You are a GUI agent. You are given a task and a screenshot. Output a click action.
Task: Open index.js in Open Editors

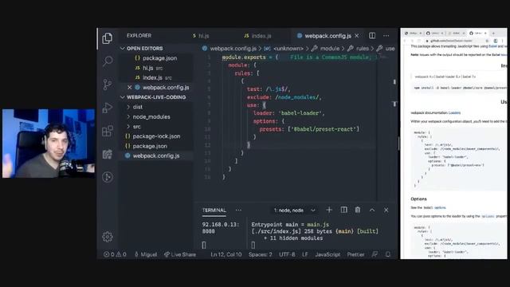point(152,77)
